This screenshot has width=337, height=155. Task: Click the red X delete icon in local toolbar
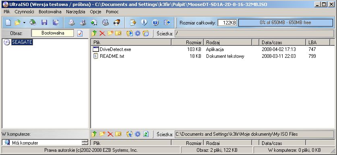point(110,134)
